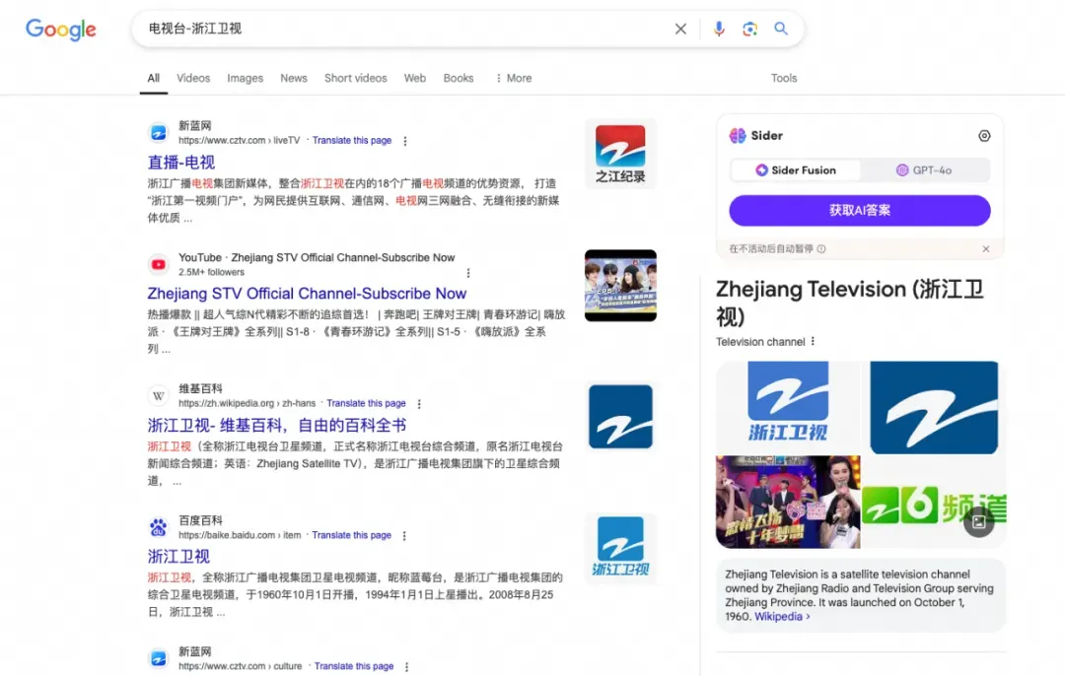Click the YouTube favicon
Viewport: 1065px width, 676px height.
[158, 265]
